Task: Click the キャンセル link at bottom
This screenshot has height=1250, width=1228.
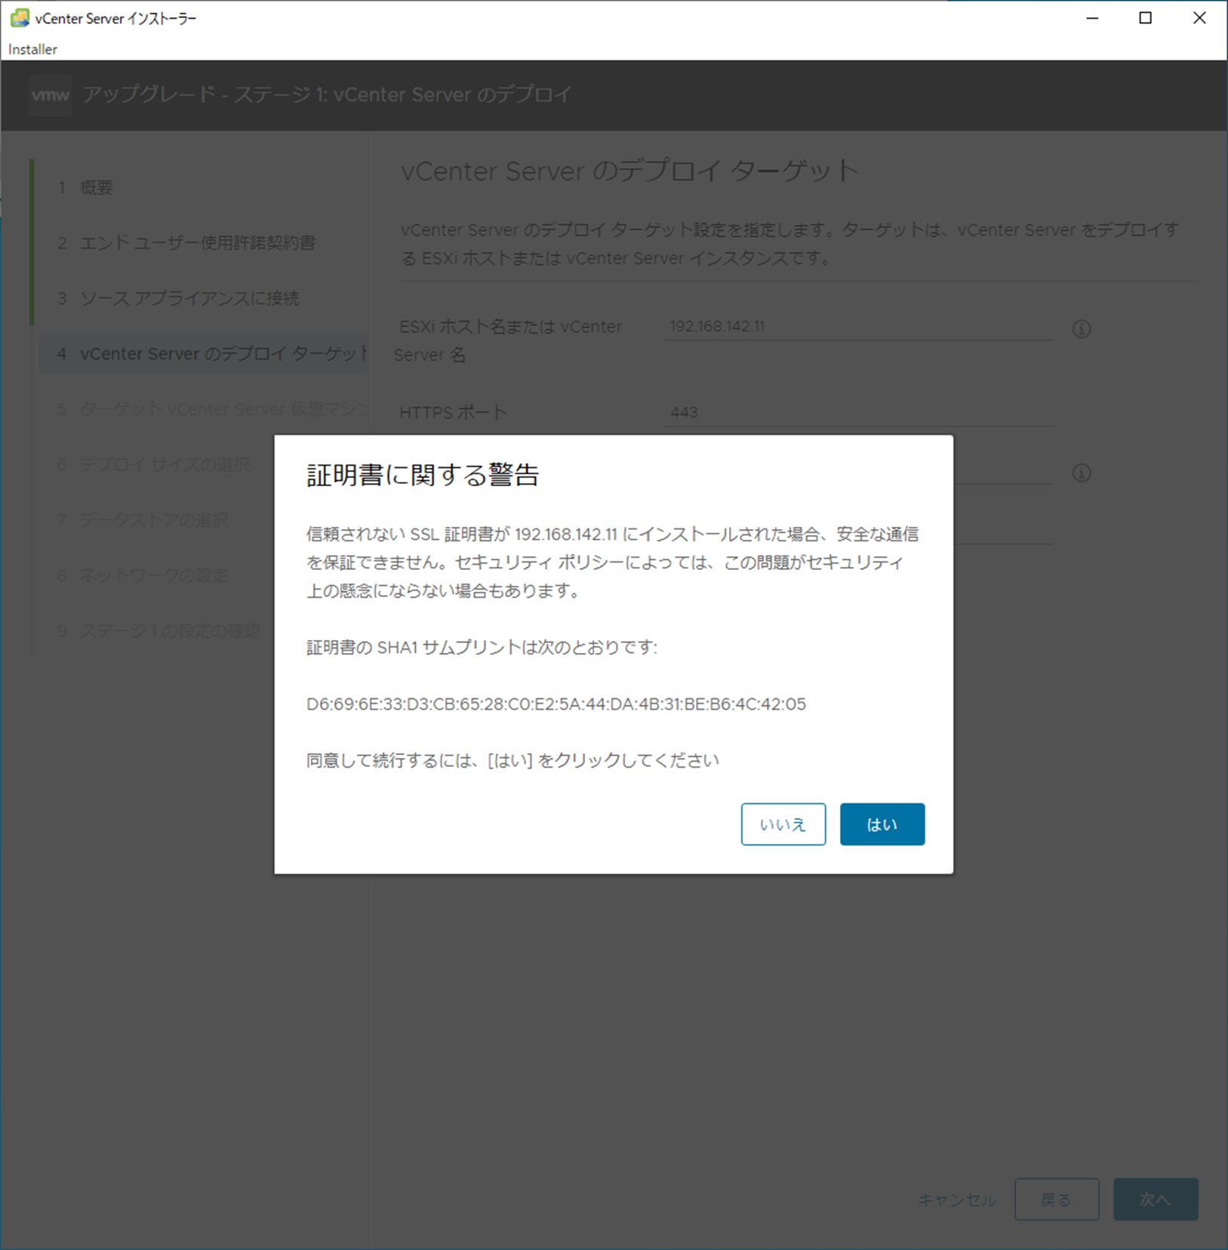Action: coord(956,1199)
